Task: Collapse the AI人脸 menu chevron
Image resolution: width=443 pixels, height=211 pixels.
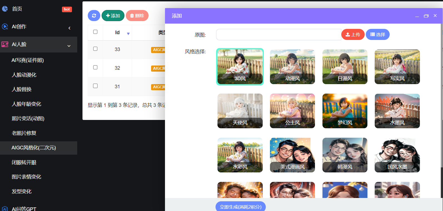Action: [x=69, y=46]
